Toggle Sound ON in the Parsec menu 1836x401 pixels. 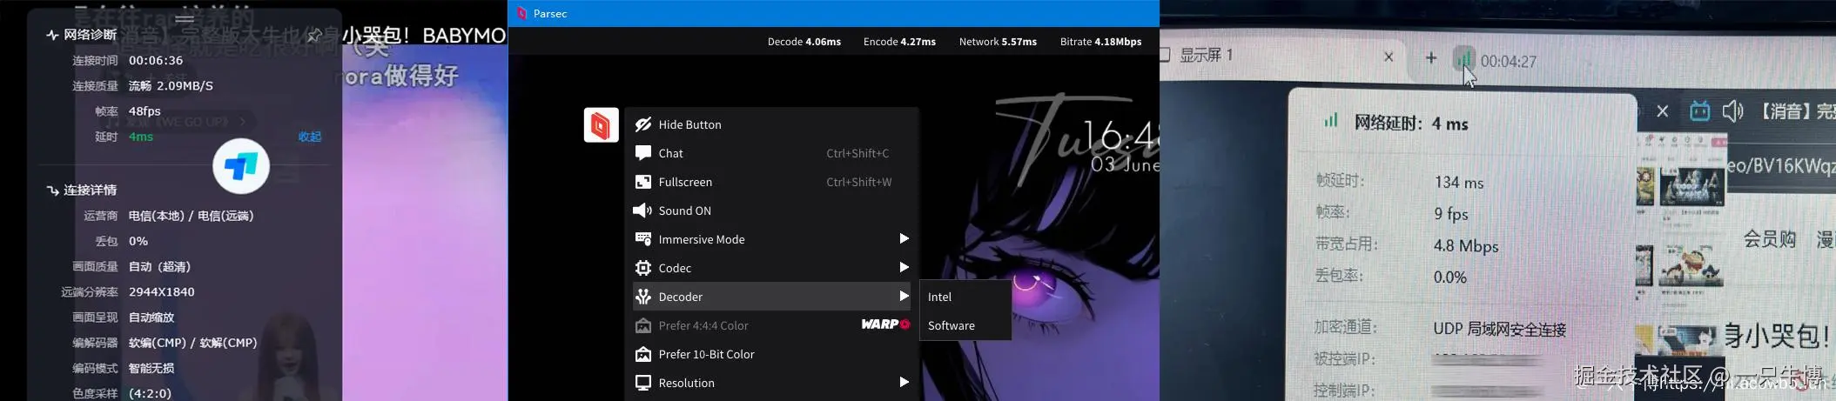pyautogui.click(x=771, y=211)
